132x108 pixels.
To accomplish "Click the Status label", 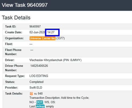I will pos(10,82).
